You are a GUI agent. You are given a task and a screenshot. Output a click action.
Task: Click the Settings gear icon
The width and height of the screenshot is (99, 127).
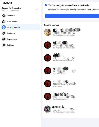tap(4, 45)
